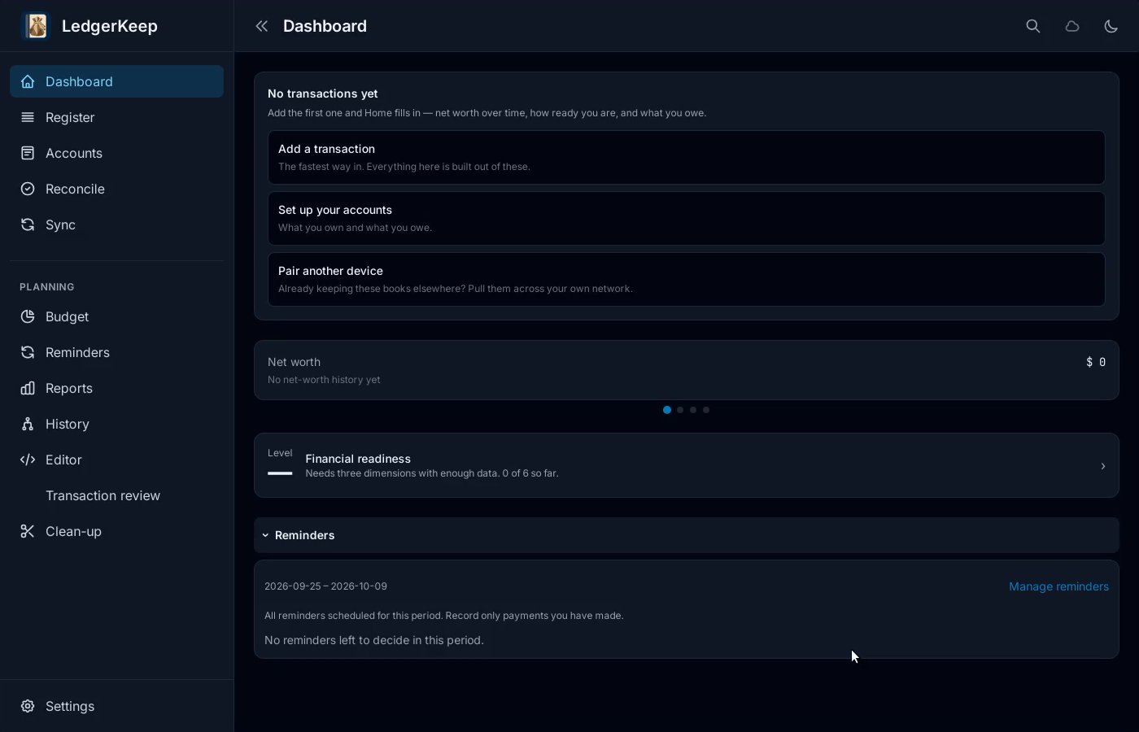
Task: Click the 2026-09-25 – 2026-10-09 date range
Action: (x=325, y=586)
